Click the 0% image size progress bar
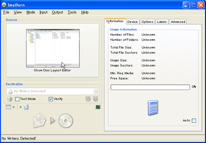The width and height of the screenshot is (206, 143). tap(150, 87)
